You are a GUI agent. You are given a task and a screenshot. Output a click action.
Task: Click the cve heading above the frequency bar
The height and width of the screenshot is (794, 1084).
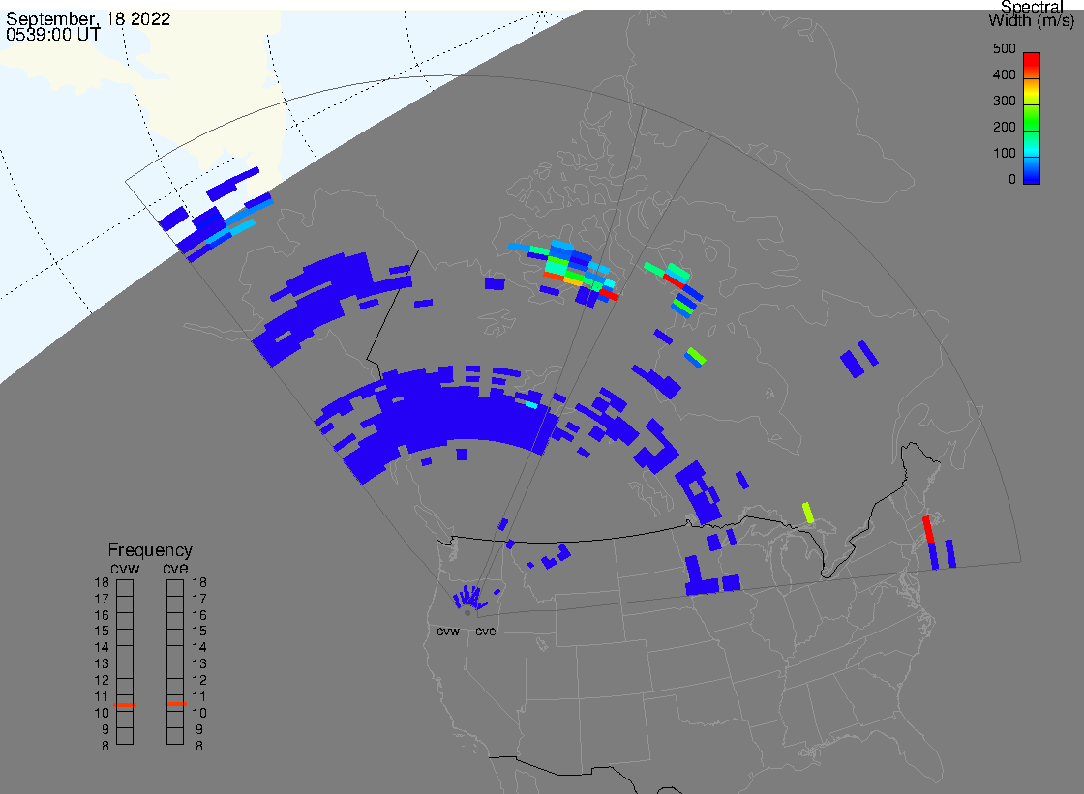tap(175, 569)
